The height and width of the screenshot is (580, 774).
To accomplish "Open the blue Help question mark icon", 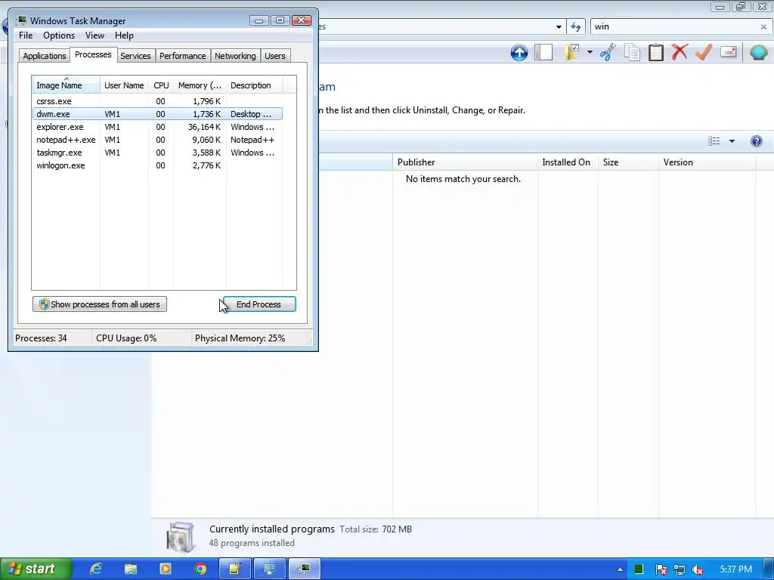I will click(756, 141).
